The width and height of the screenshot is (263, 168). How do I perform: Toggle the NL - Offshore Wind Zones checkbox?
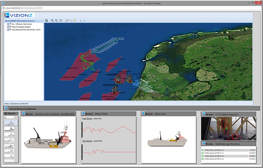(11, 24)
